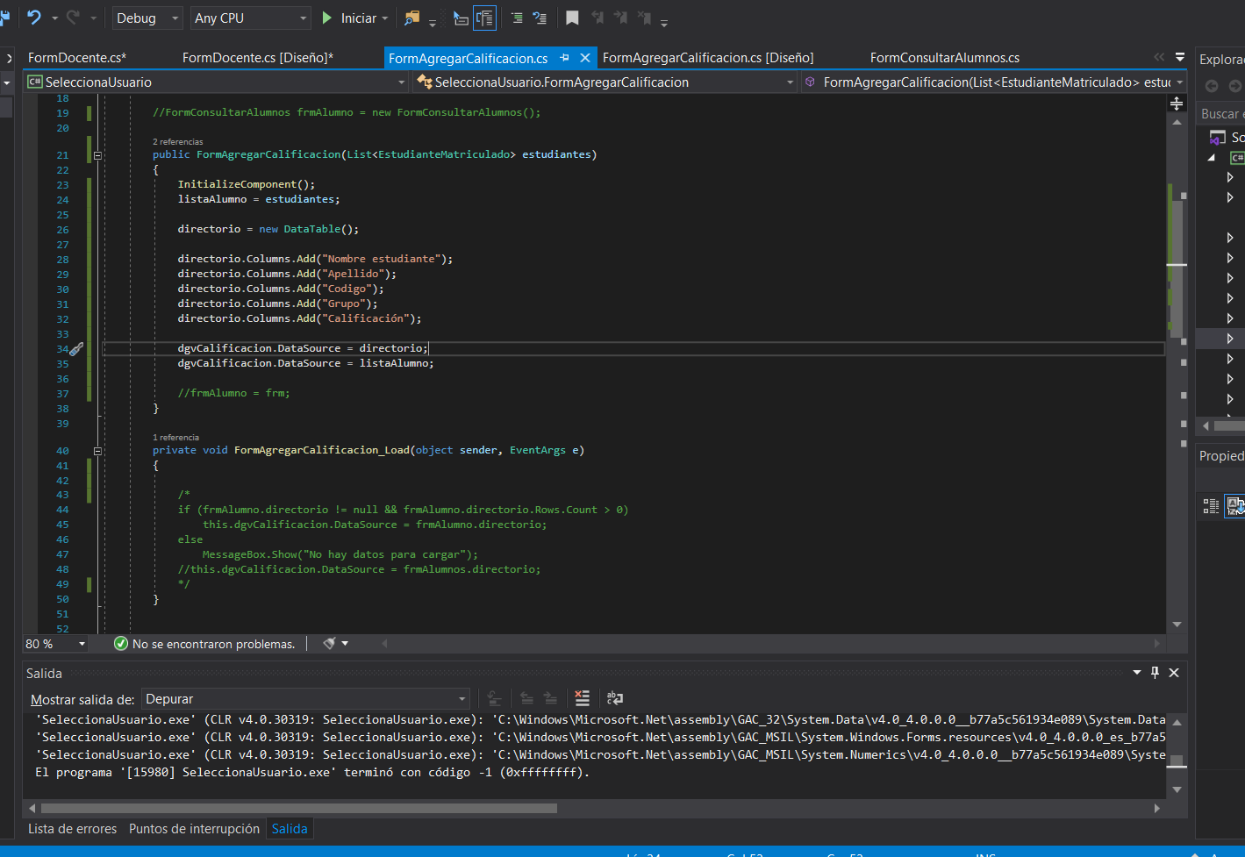1245x857 pixels.
Task: Toggle word wrap in the output window
Action: point(615,698)
